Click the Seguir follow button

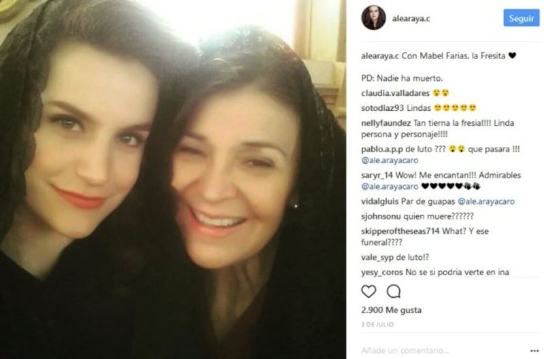click(x=522, y=18)
